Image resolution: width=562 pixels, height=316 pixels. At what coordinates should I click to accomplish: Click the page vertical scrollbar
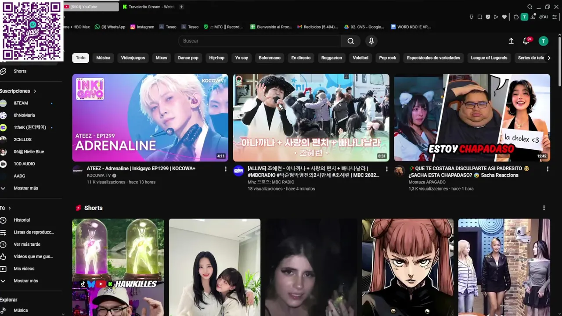pyautogui.click(x=560, y=61)
